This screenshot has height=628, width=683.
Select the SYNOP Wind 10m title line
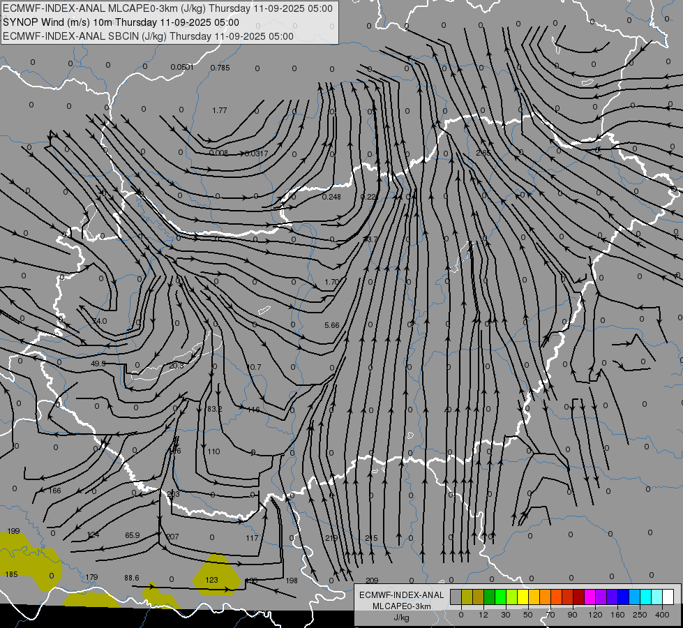121,22
